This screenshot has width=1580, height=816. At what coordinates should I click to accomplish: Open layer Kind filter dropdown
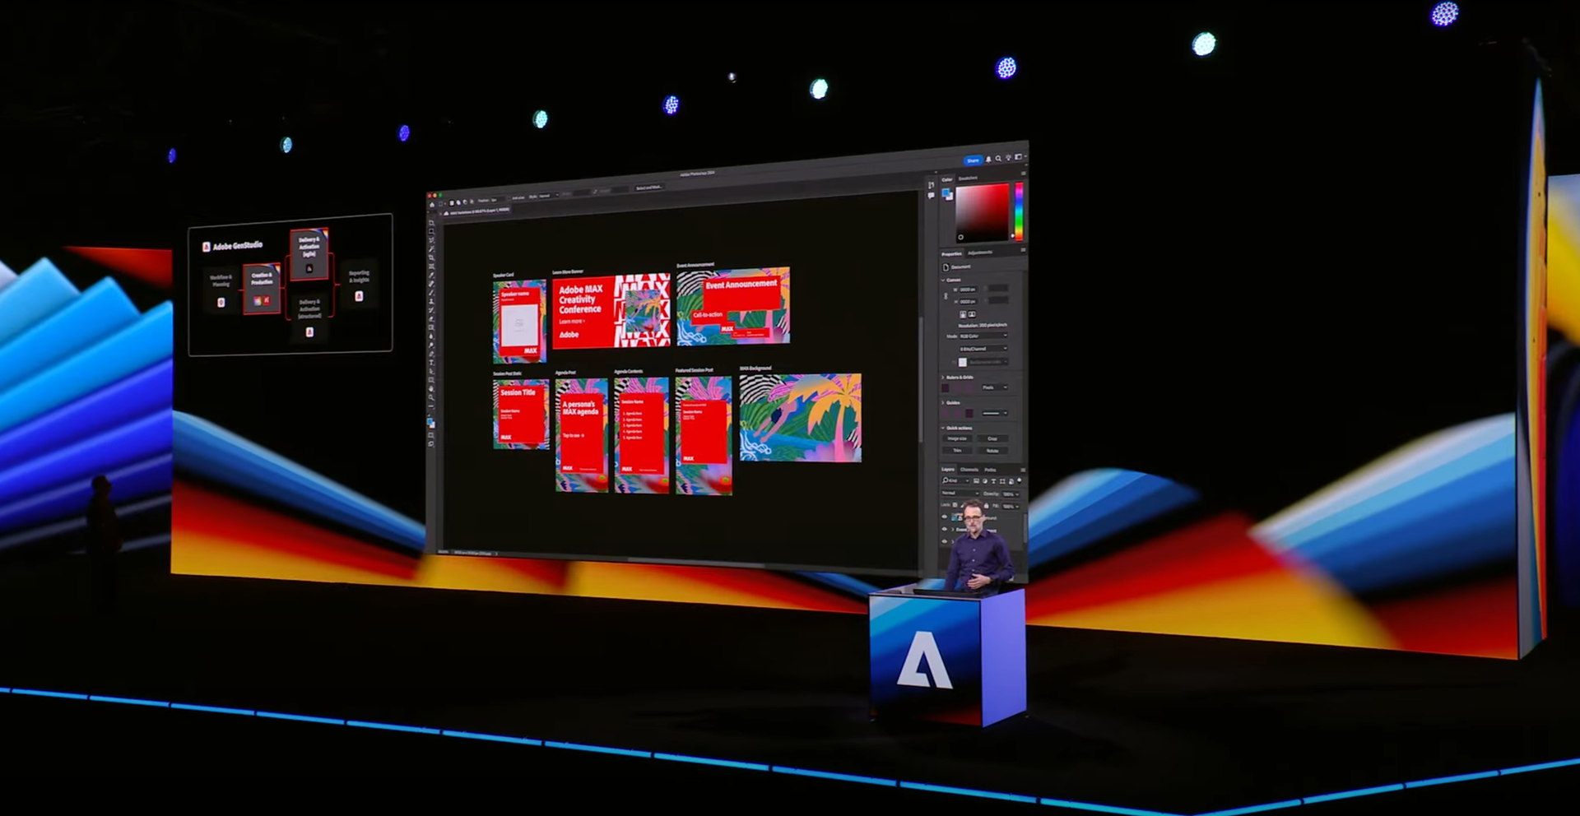coord(955,480)
